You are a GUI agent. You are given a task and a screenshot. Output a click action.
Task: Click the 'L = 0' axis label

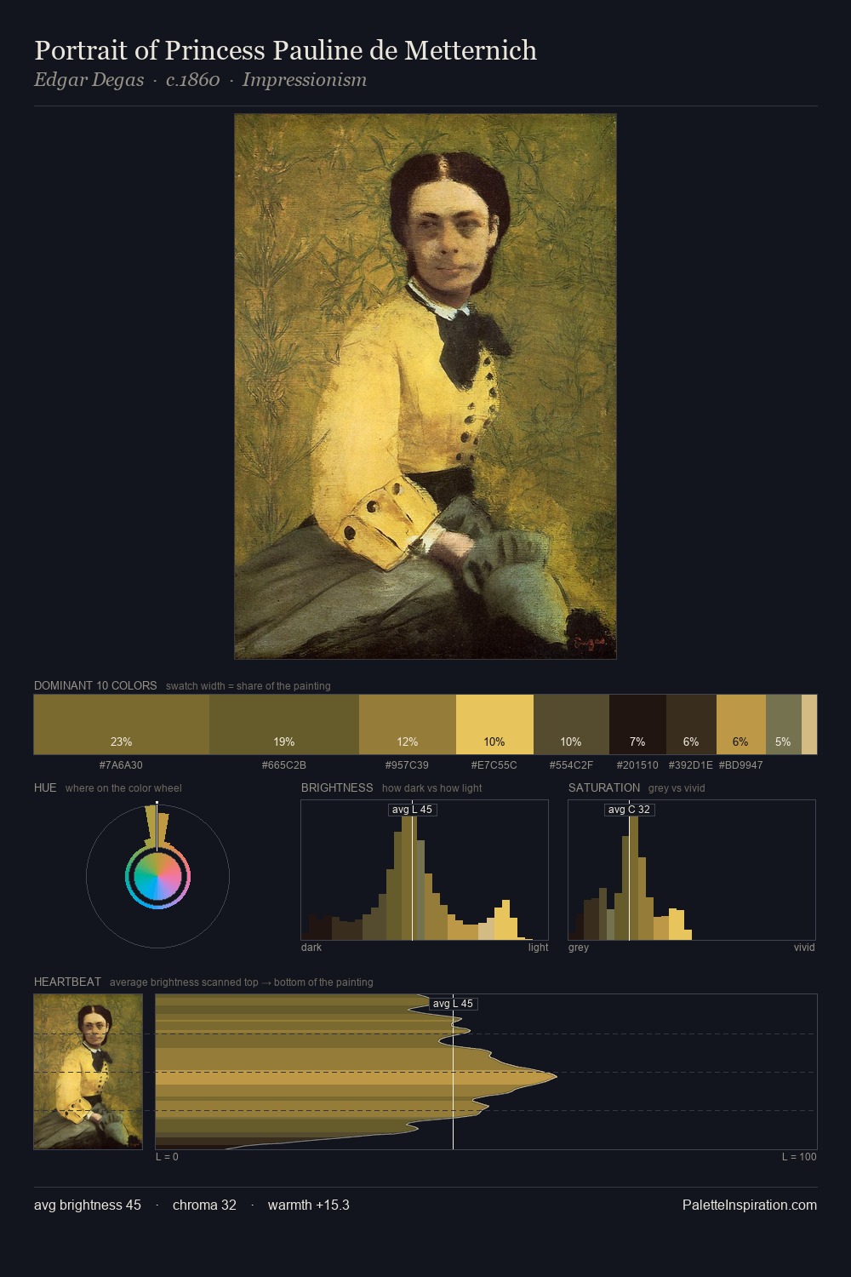pos(167,1157)
